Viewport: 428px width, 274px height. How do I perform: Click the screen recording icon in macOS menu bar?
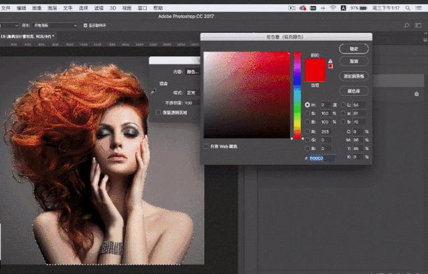pos(291,8)
